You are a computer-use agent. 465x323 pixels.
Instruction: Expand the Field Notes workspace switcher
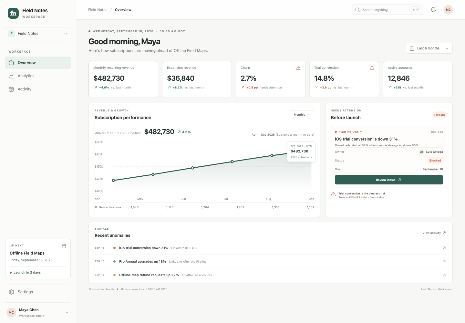[38, 34]
